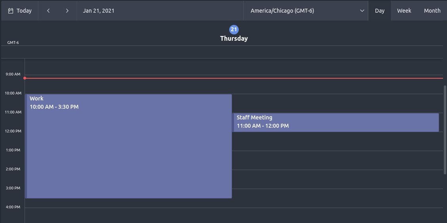This screenshot has height=223, width=447.
Task: Click the 9:00 AM time label
Action: coord(13,74)
